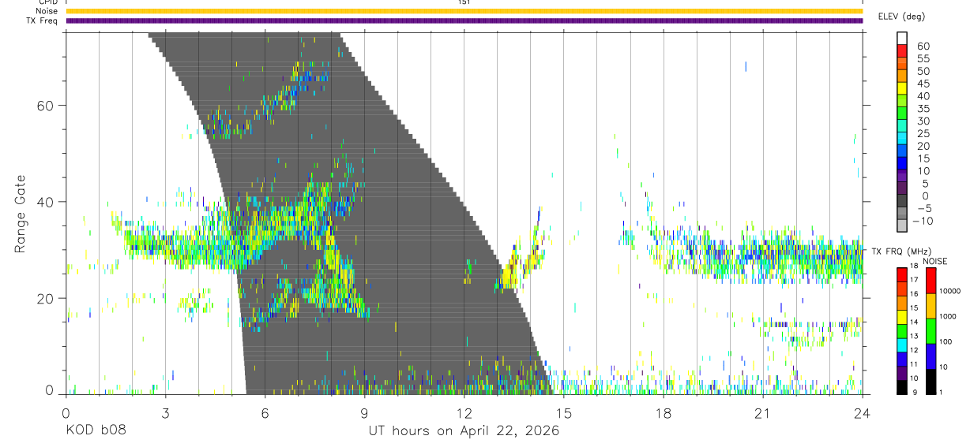
Task: Click the "TX Freq" row label at top left
Action: [x=42, y=20]
